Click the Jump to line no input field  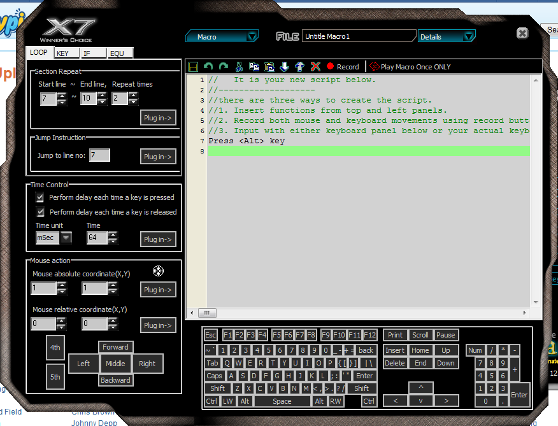coord(99,155)
